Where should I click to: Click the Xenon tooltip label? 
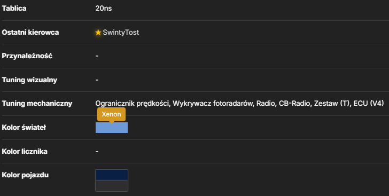tap(111, 114)
